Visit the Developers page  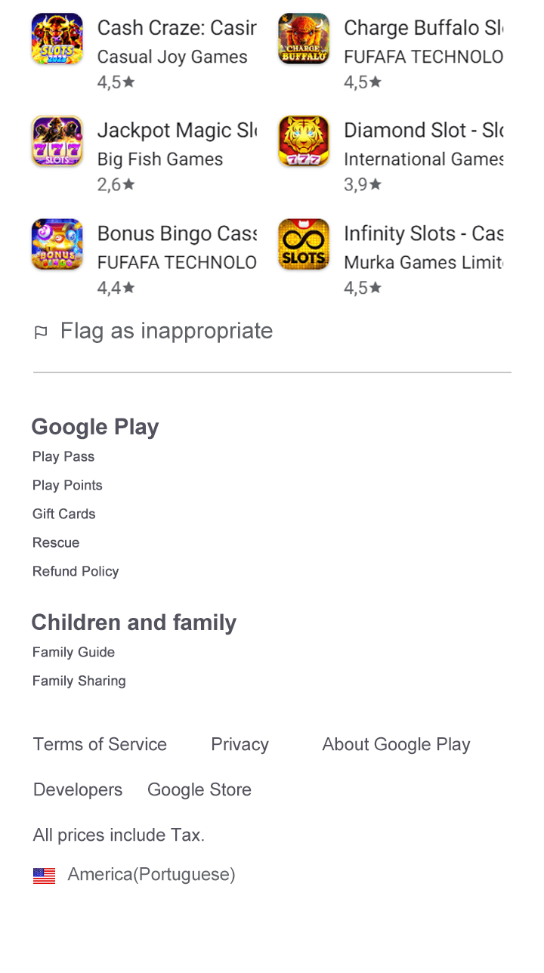78,789
